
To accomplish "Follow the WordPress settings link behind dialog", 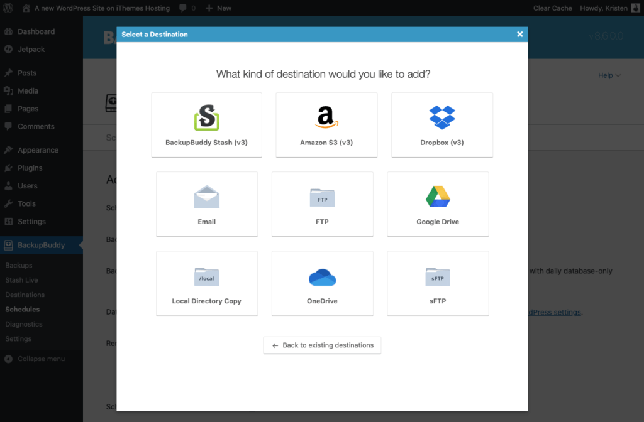I will point(555,313).
